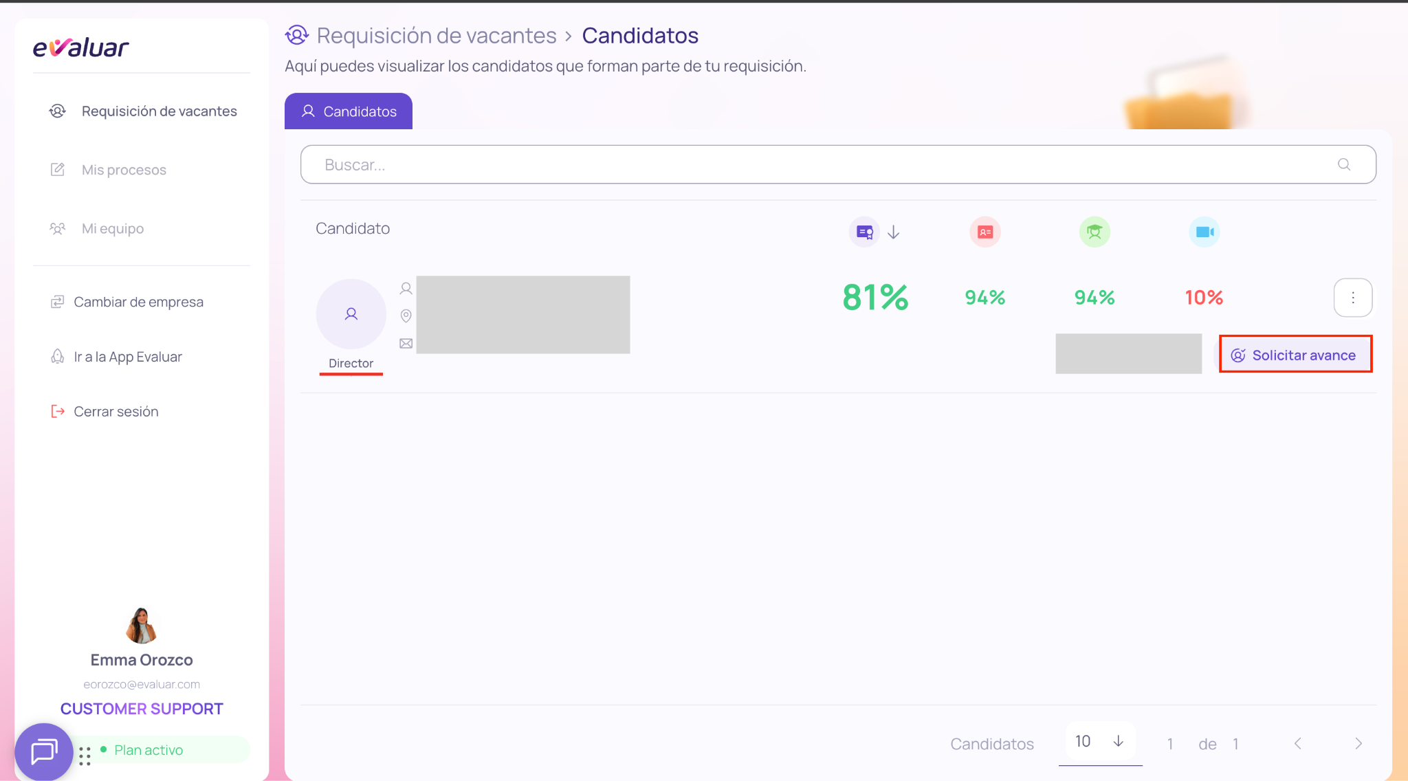Click the Requisición de vacantes breadcrumb
This screenshot has width=1408, height=781.
pyautogui.click(x=437, y=36)
